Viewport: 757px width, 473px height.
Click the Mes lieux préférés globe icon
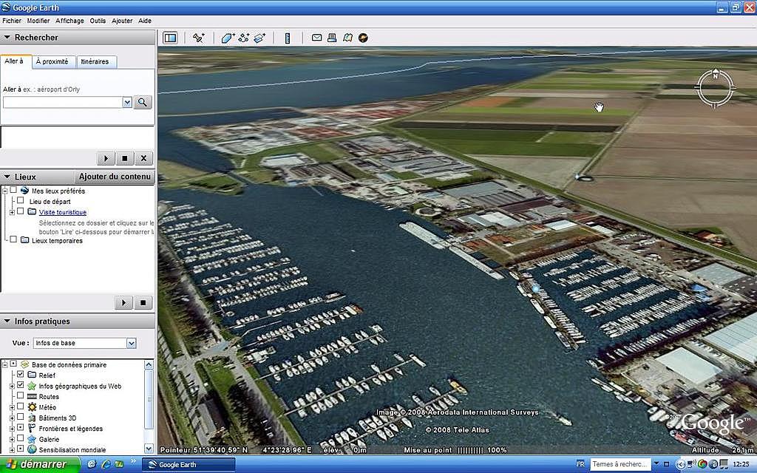24,191
